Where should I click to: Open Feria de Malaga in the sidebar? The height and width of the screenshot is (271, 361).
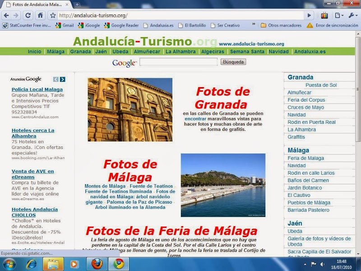[306, 158]
